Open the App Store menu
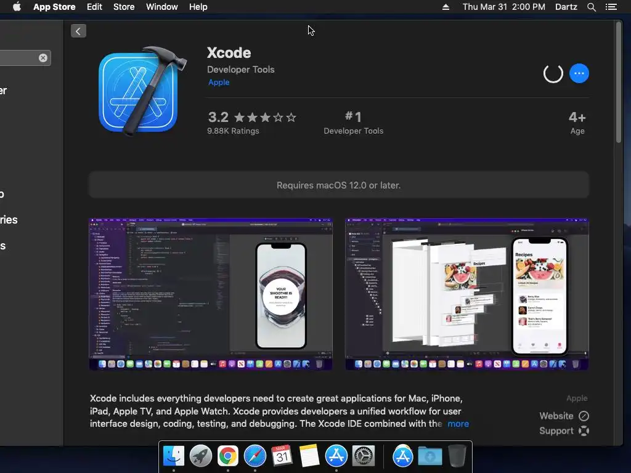 click(x=54, y=7)
